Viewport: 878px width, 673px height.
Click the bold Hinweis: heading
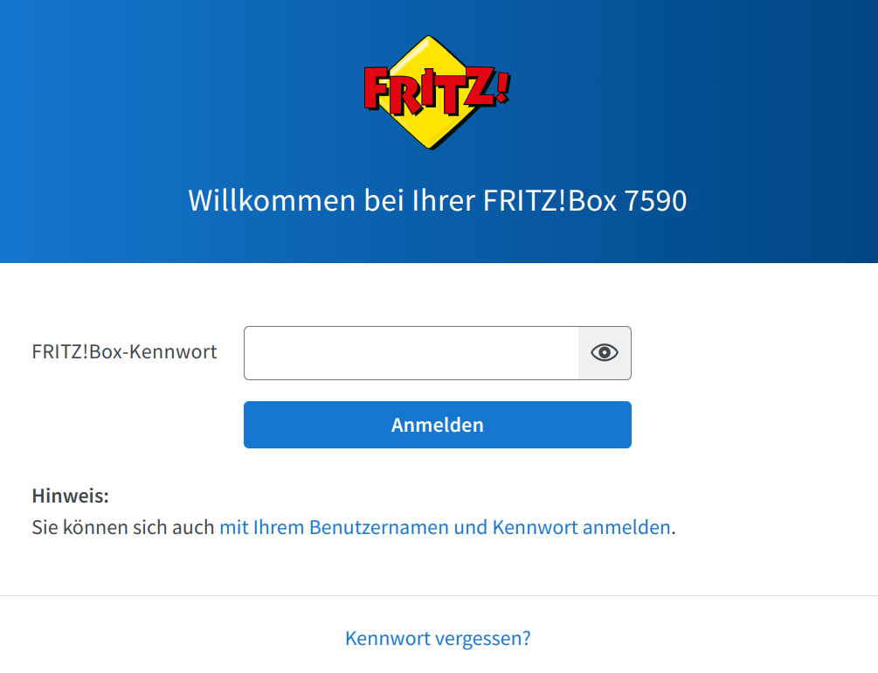(x=71, y=496)
